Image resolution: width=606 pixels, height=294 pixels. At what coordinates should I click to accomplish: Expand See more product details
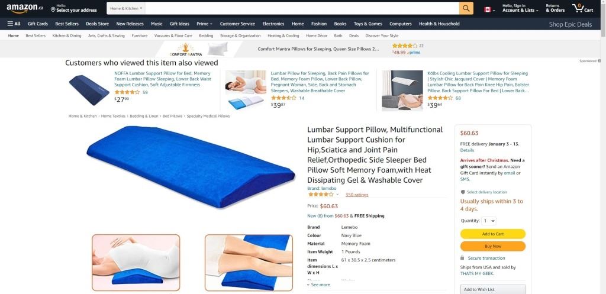(x=318, y=285)
